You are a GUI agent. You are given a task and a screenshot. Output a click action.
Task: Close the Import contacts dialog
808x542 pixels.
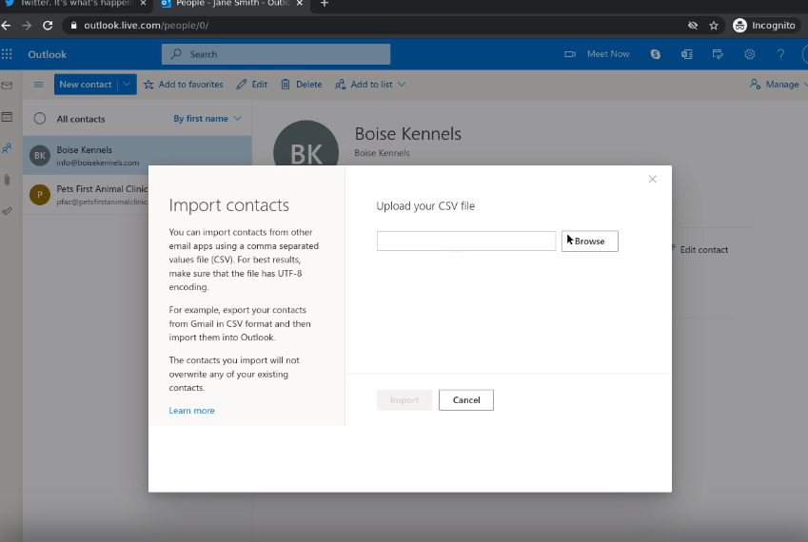(652, 179)
